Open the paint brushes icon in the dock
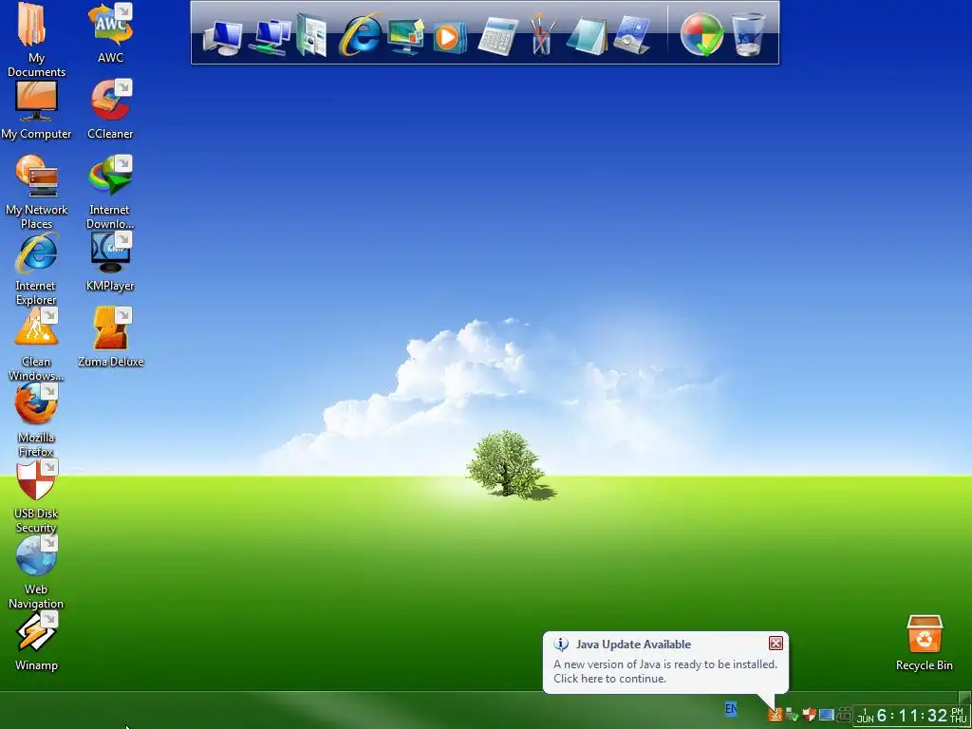 542,35
